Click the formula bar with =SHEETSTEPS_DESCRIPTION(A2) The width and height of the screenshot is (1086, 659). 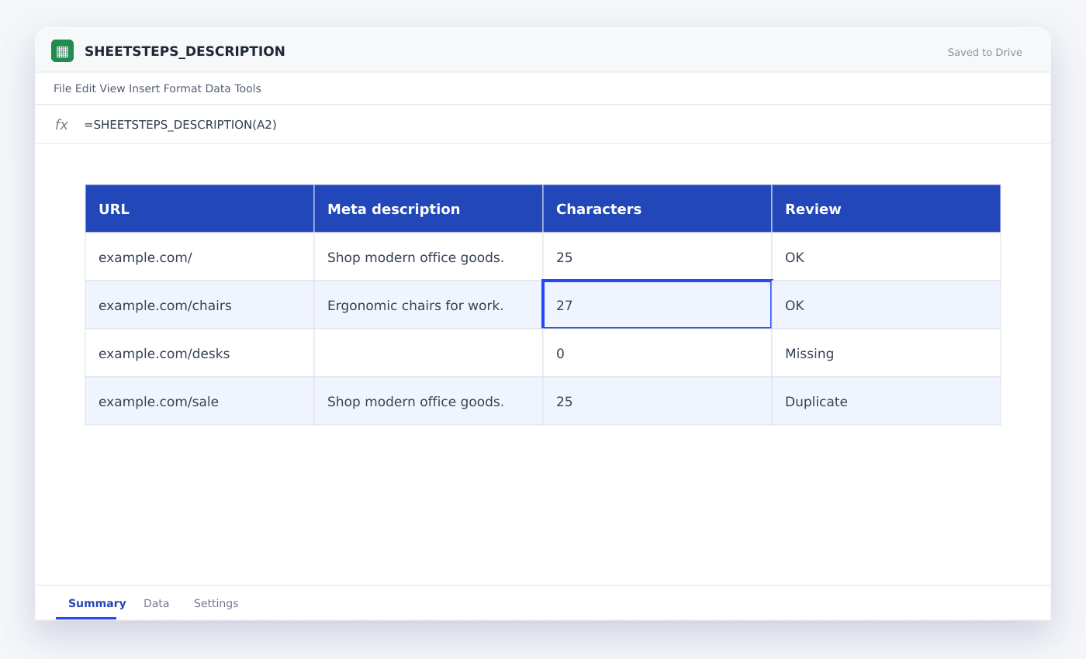point(543,125)
